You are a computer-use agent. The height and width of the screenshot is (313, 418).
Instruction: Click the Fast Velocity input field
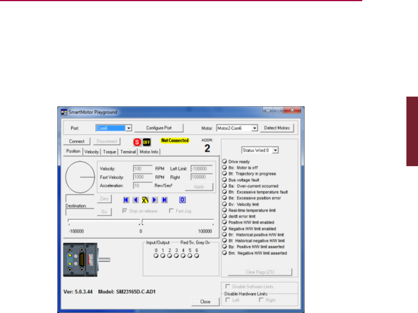tap(143, 177)
